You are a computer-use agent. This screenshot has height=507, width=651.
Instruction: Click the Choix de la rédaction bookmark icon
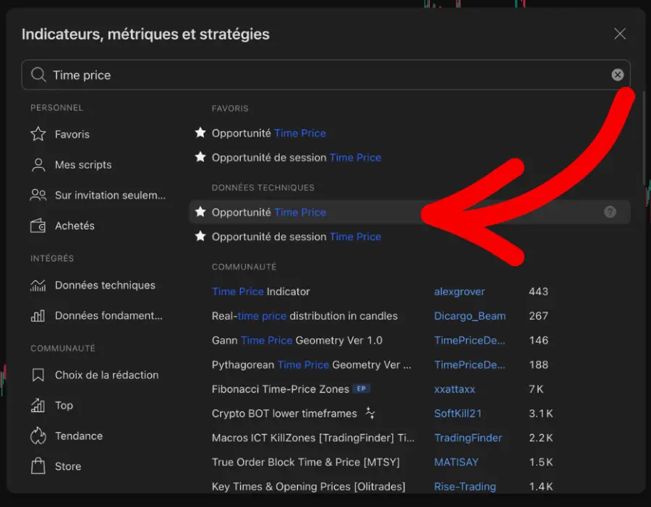pos(38,375)
